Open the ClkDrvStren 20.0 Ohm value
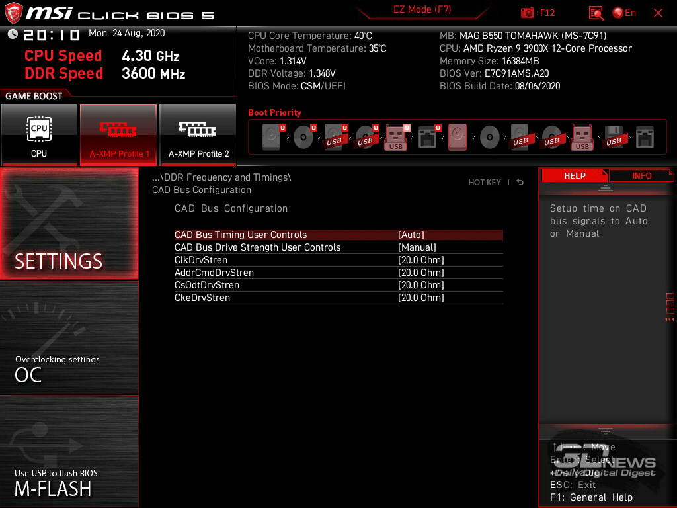The width and height of the screenshot is (677, 508). [421, 259]
